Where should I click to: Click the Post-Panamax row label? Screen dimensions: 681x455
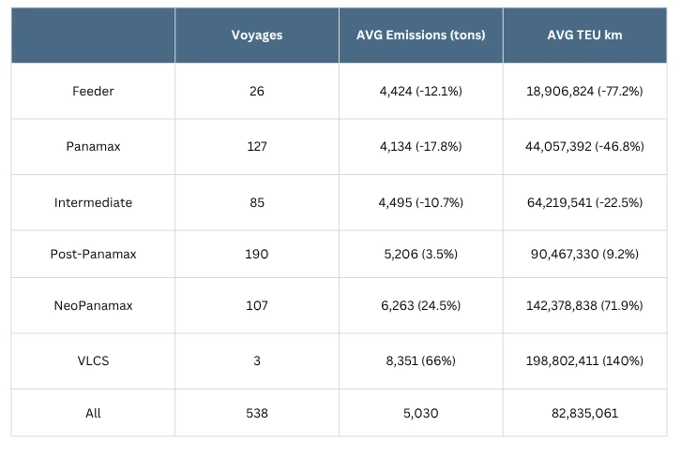93,254
